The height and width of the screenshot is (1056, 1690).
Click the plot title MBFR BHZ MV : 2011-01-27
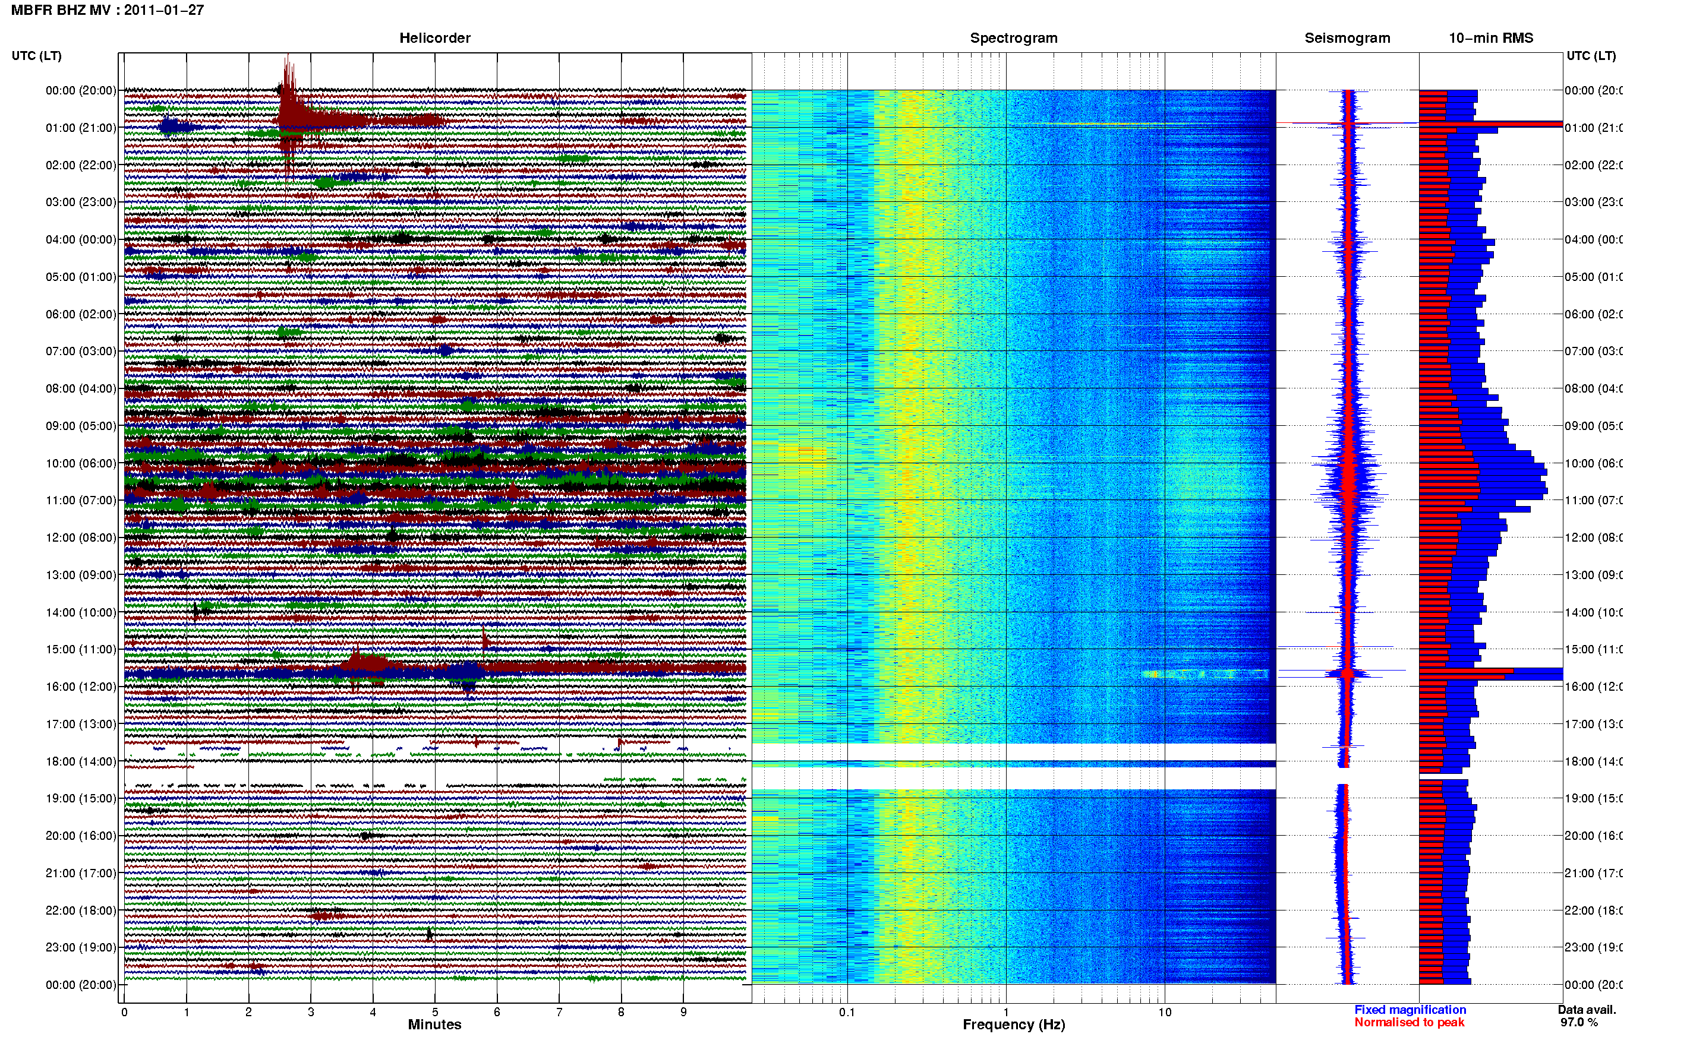(108, 10)
